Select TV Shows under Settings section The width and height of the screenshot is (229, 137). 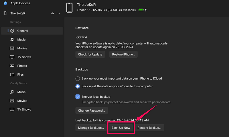click(x=24, y=57)
